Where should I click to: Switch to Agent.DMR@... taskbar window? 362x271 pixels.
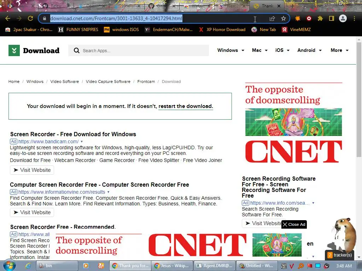tap(215, 266)
